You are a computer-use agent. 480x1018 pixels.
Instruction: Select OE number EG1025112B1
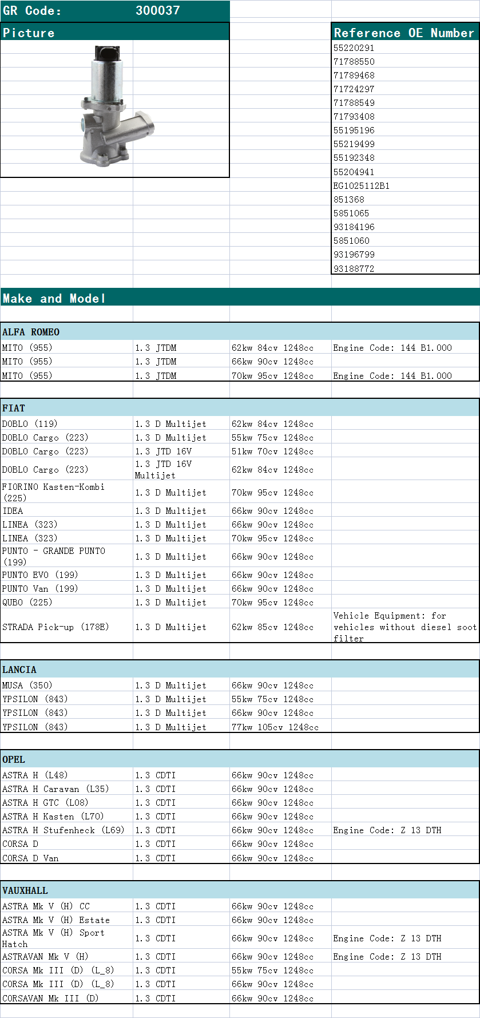(x=405, y=185)
